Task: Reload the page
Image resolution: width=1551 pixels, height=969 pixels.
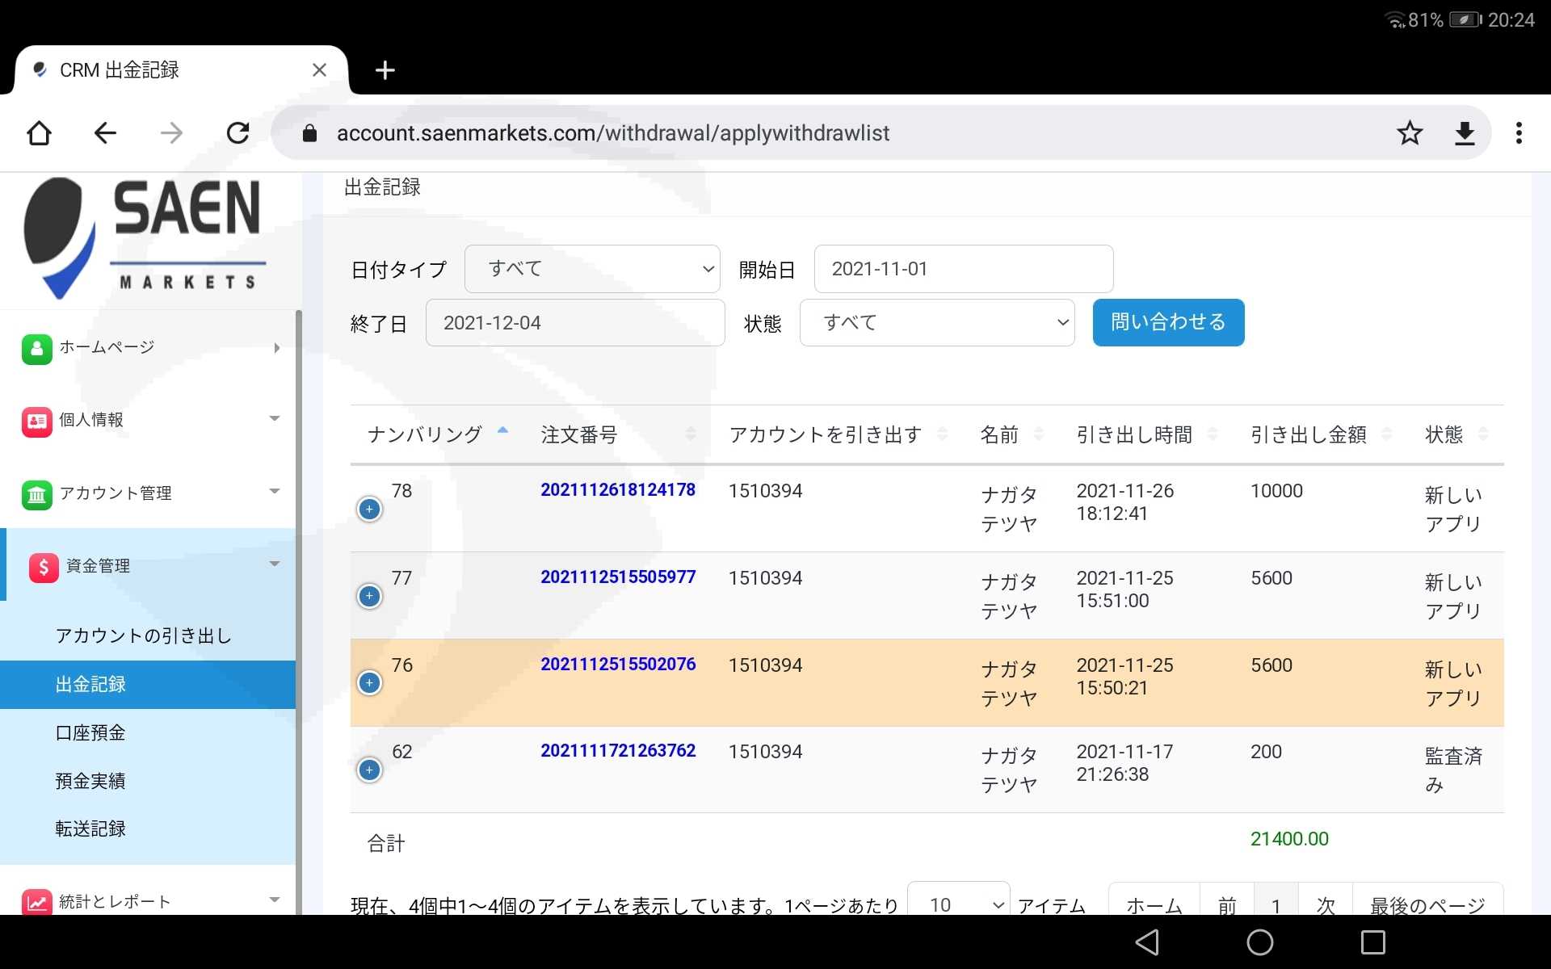Action: click(237, 133)
